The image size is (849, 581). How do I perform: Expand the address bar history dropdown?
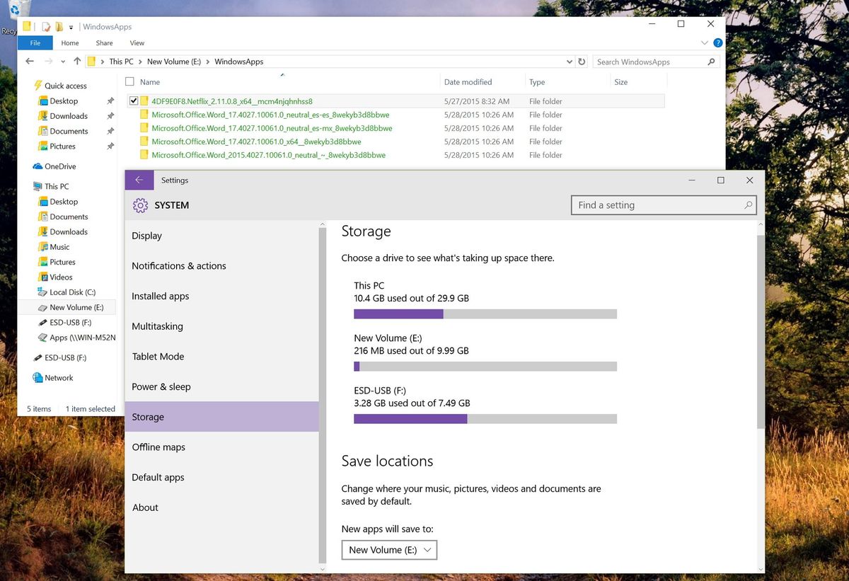pyautogui.click(x=569, y=62)
